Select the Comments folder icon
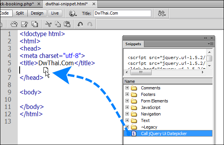The height and width of the screenshot is (145, 224). pyautogui.click(x=134, y=88)
